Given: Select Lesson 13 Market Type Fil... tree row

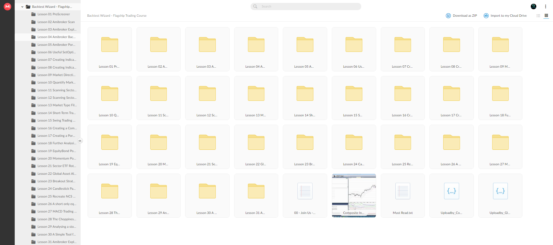Looking at the screenshot, I should (48, 105).
